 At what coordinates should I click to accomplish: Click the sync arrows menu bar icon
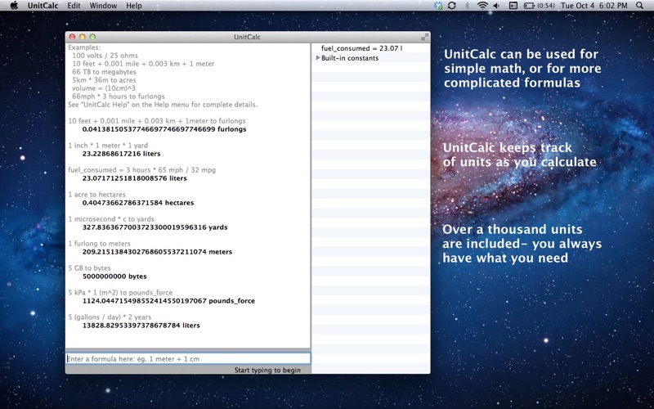452,6
